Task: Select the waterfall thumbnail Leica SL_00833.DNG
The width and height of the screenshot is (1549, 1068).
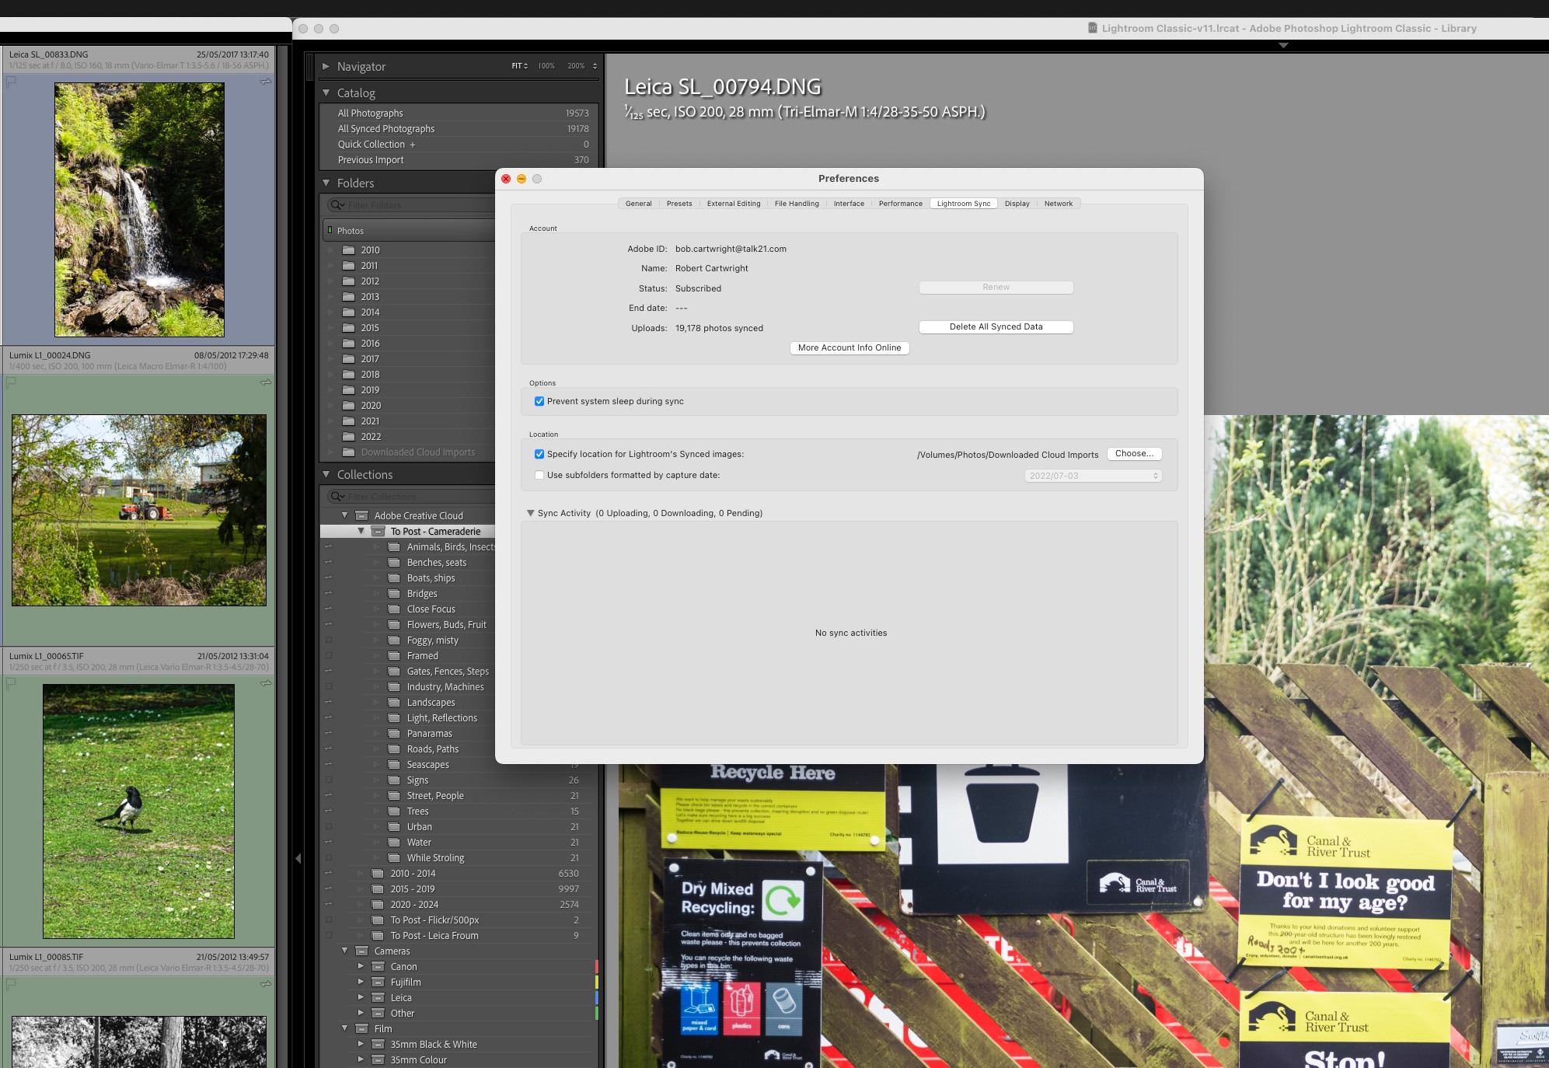Action: [x=139, y=210]
